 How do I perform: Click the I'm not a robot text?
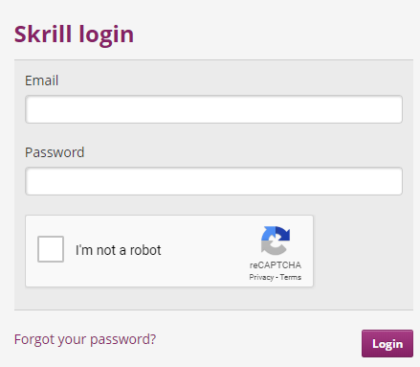click(x=119, y=250)
